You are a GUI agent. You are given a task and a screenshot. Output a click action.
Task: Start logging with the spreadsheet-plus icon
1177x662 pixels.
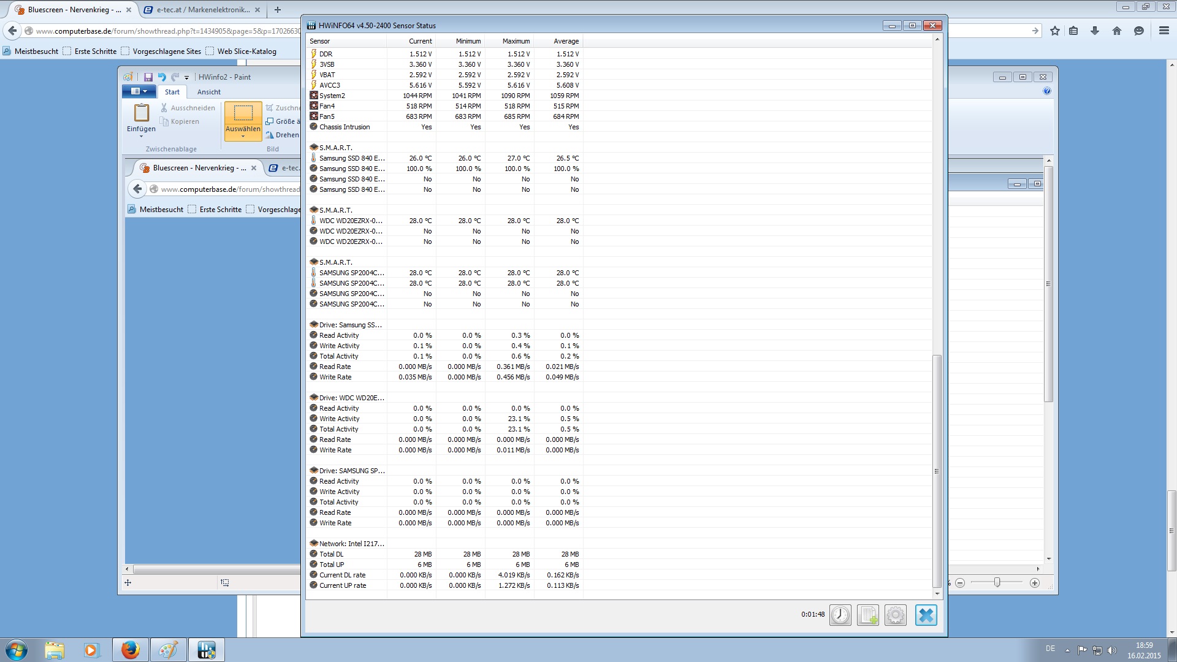tap(867, 615)
